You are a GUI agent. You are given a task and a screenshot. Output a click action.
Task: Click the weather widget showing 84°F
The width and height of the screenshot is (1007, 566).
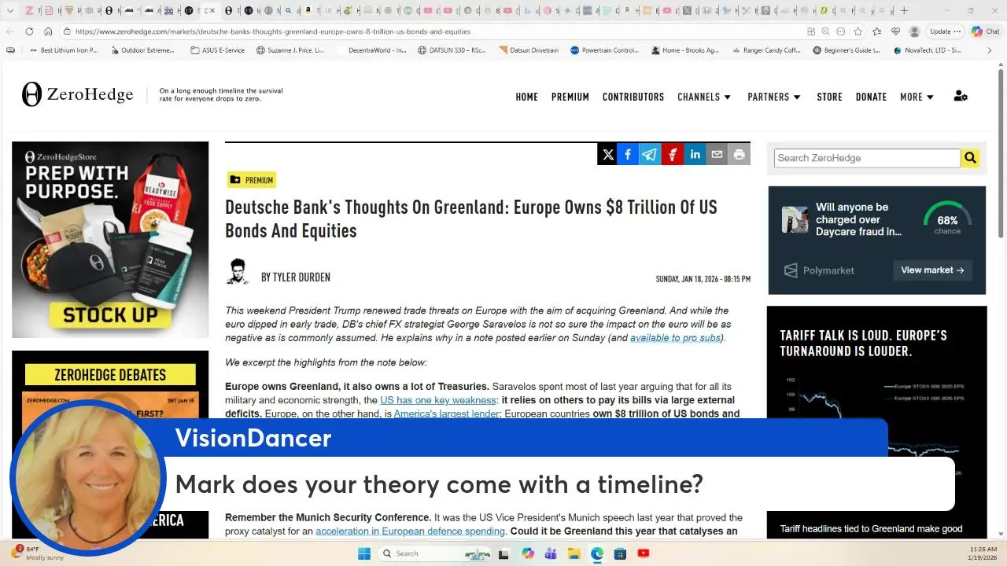(x=39, y=553)
